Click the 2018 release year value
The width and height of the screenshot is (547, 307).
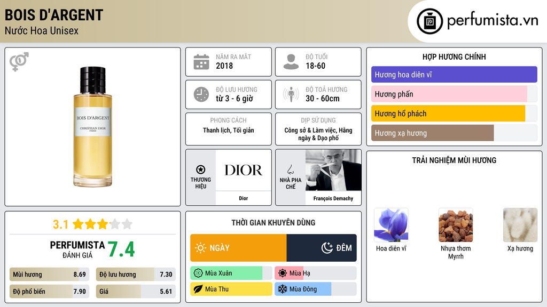coord(224,66)
